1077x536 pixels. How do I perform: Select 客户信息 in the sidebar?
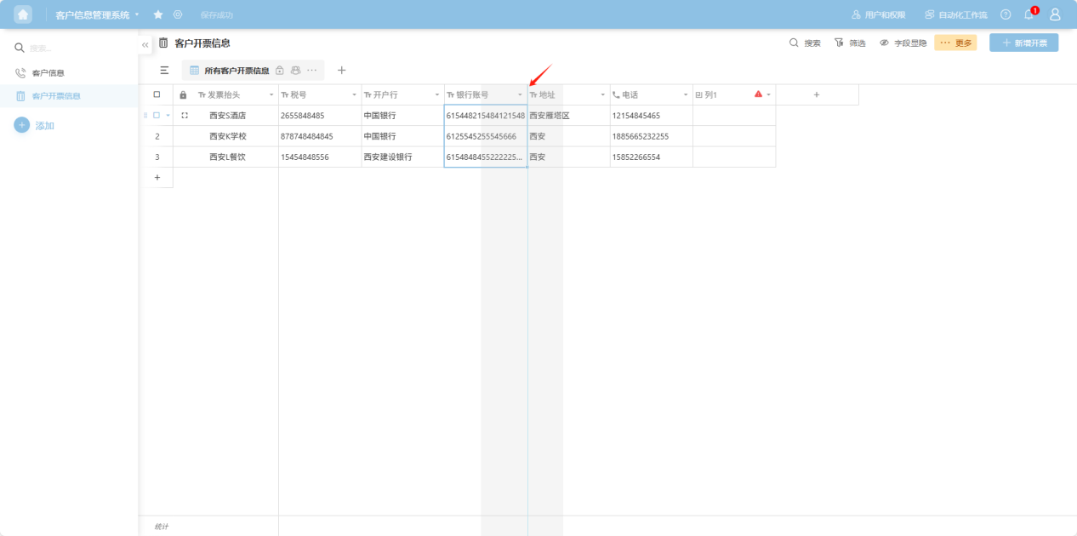pos(48,73)
